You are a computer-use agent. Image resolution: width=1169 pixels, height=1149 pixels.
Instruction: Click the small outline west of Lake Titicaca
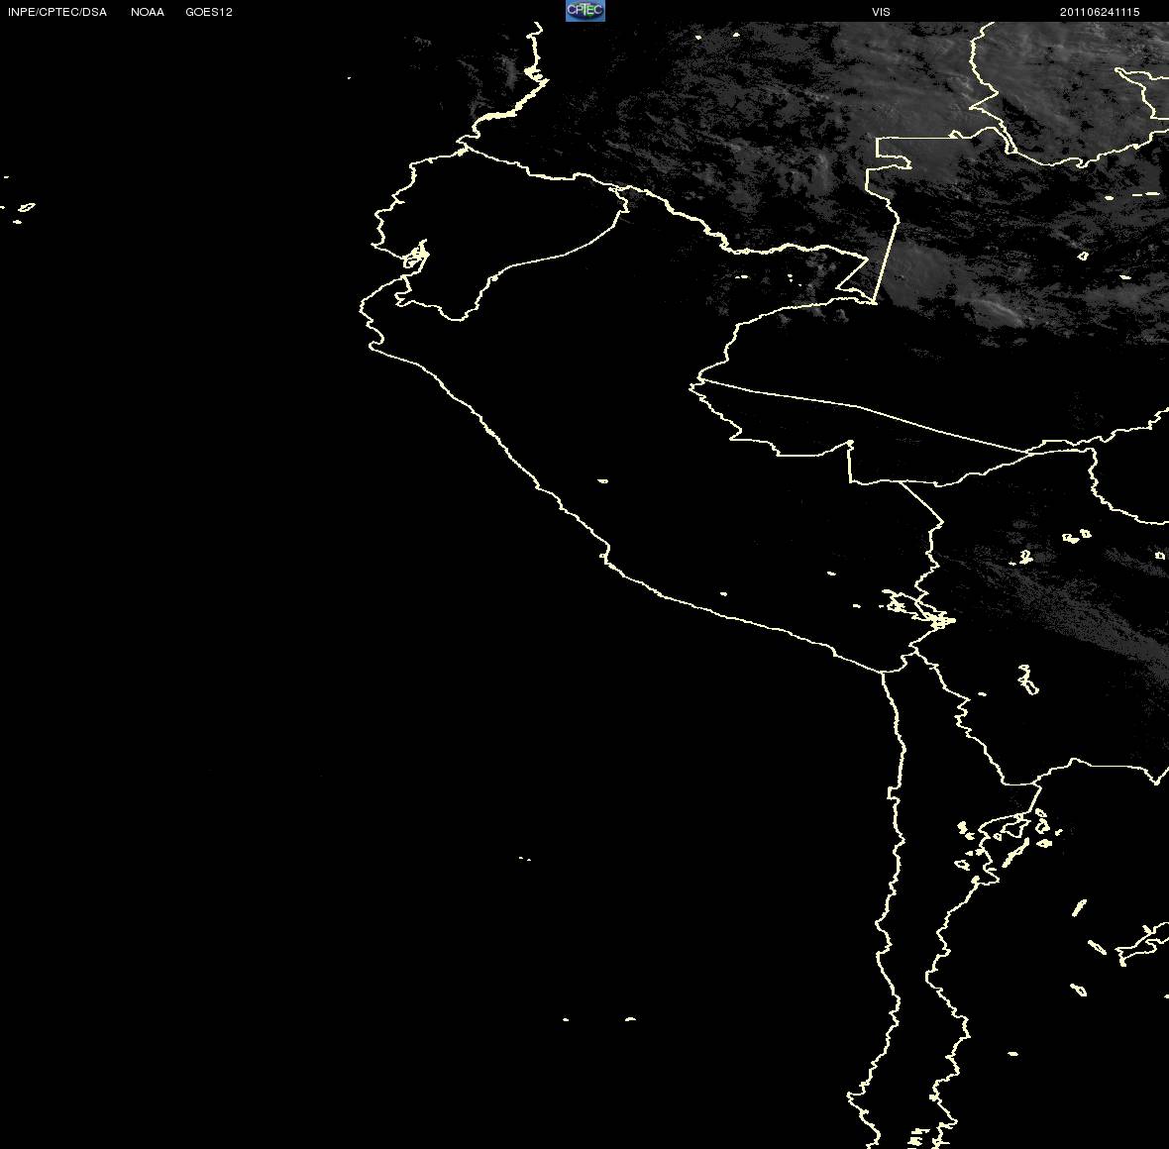[857, 606]
